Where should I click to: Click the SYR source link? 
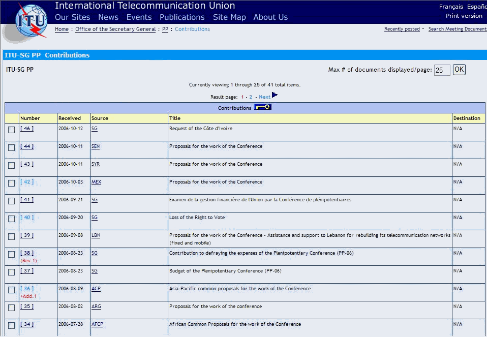click(96, 164)
